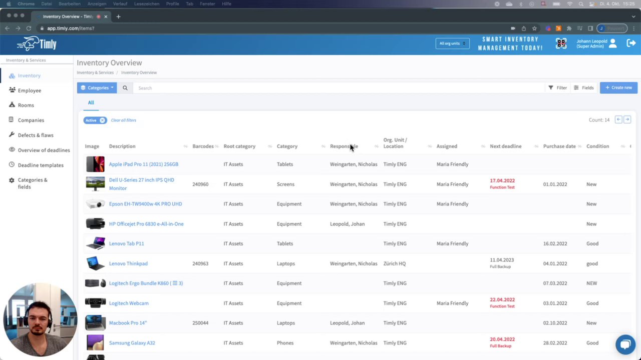The height and width of the screenshot is (360, 641).
Task: Open Overview of deadlines
Action: 44,150
